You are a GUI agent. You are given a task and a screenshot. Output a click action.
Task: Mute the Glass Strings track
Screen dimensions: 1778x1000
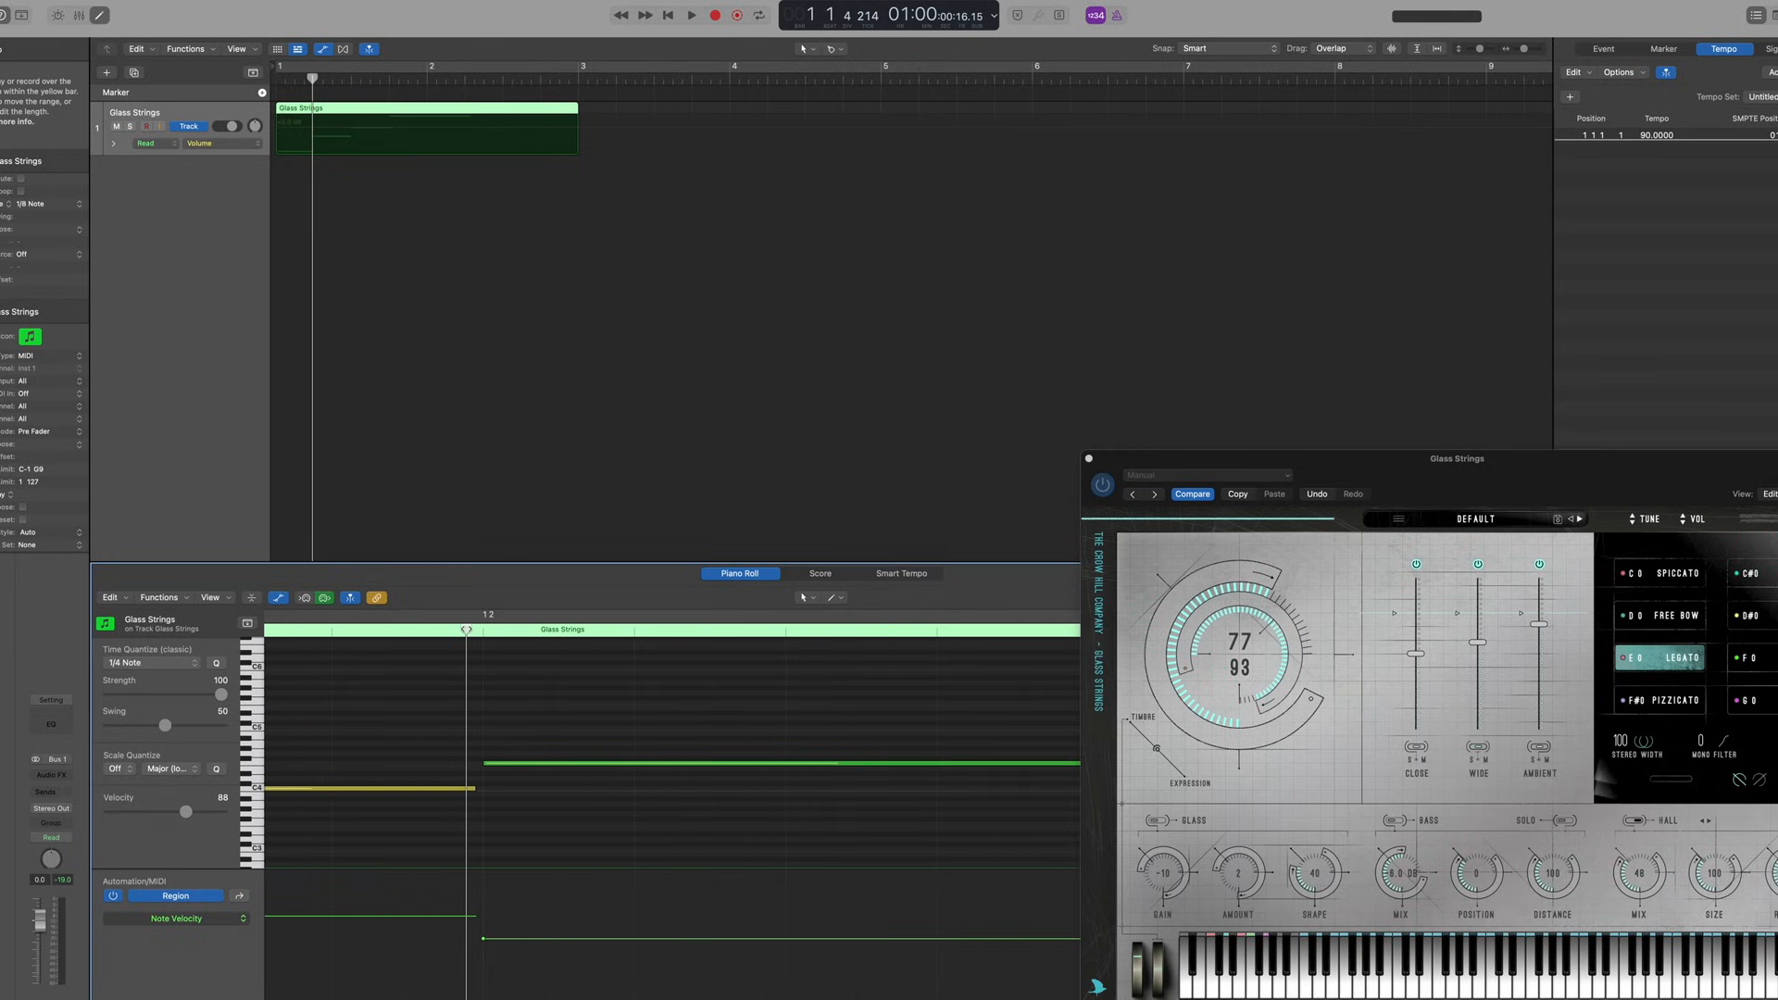click(x=117, y=126)
